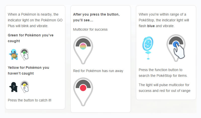Click "Red for Pokémon has run away" label
Image resolution: width=201 pixels, height=118 pixels.
(x=98, y=71)
